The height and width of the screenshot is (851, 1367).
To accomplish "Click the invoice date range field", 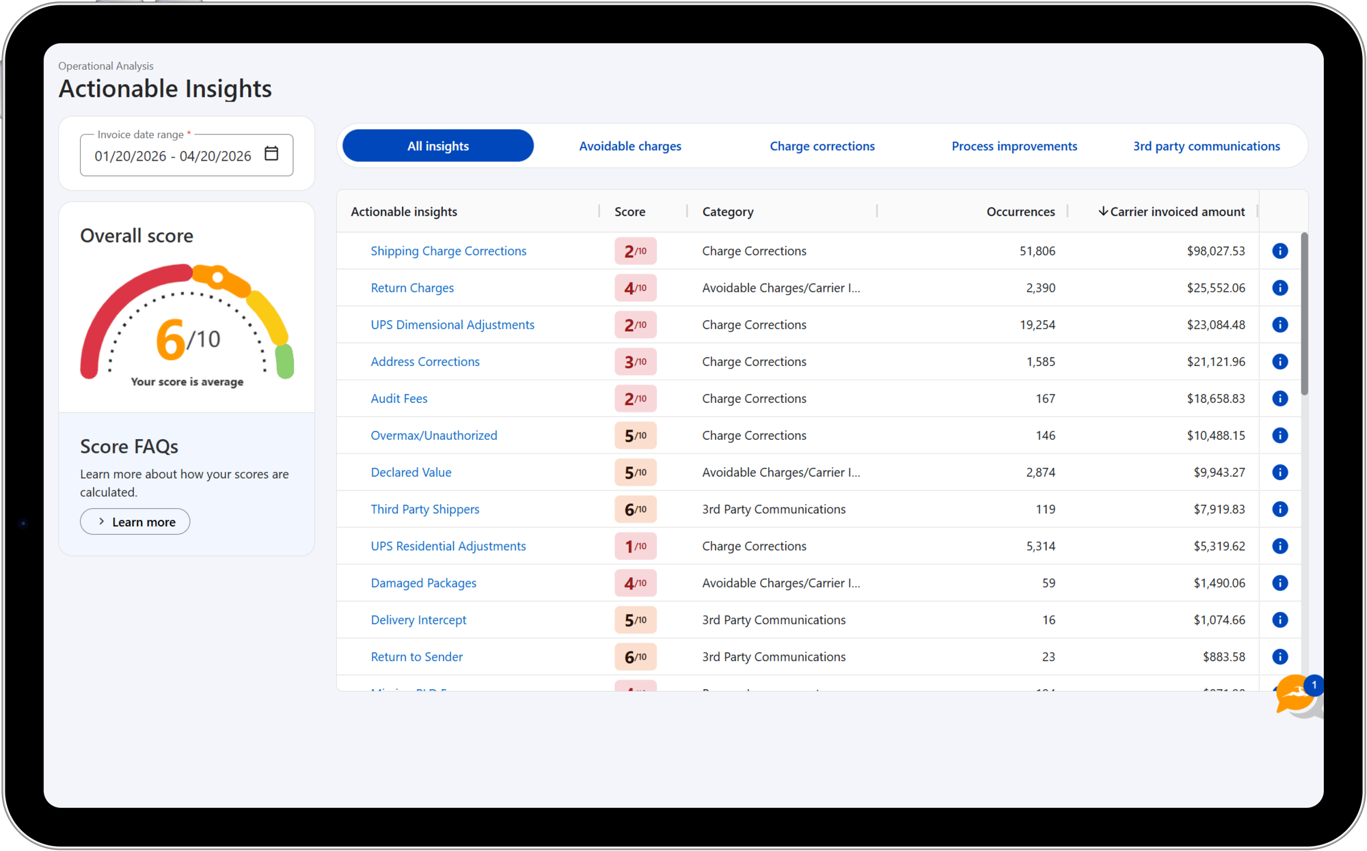I will (187, 155).
